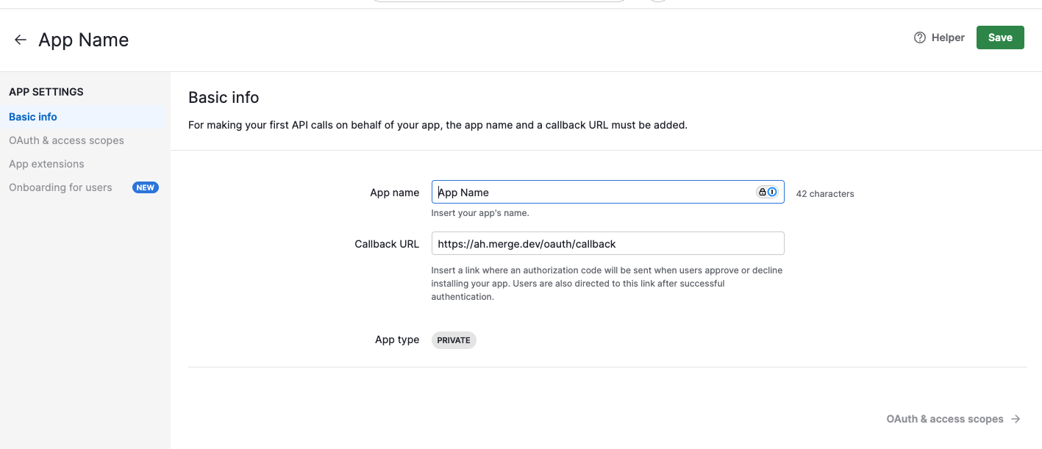Click the 42 characters counter text
Image resolution: width=1042 pixels, height=449 pixels.
(x=825, y=194)
